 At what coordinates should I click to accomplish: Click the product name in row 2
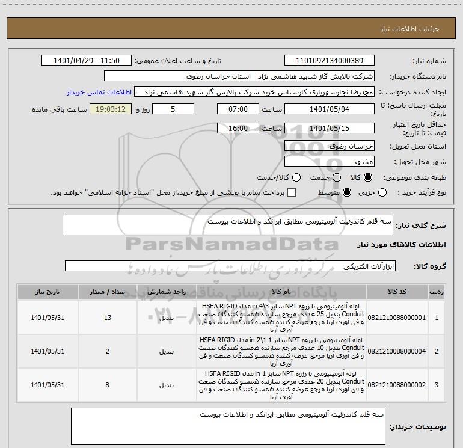[x=281, y=351]
